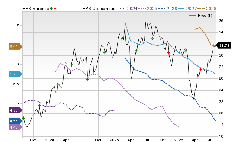Click the 30 label on the price axis

[x=221, y=55]
